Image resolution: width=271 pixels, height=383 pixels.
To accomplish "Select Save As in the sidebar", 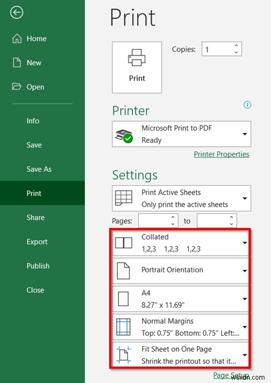I will tap(39, 169).
